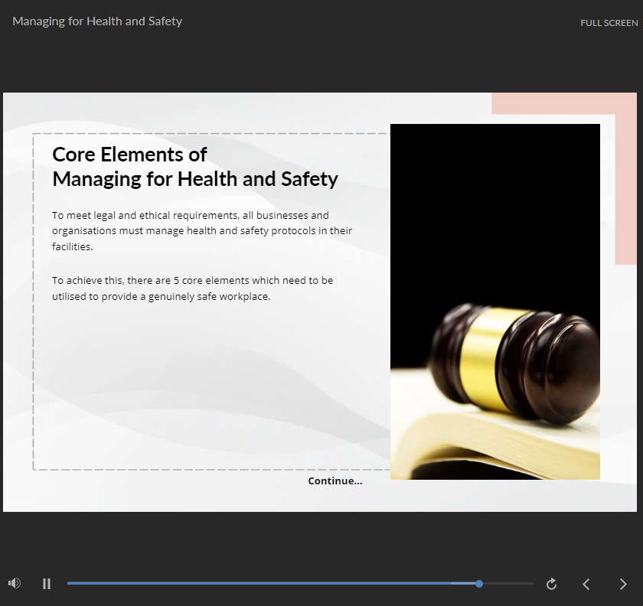Mute the course audio volume

pos(15,584)
